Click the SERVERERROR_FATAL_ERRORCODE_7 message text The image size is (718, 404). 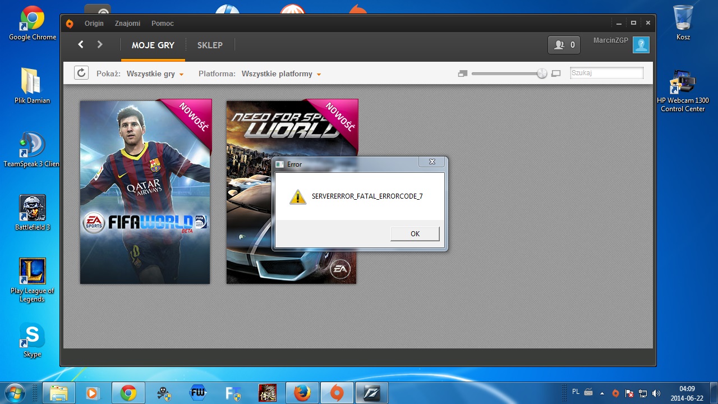pos(367,196)
